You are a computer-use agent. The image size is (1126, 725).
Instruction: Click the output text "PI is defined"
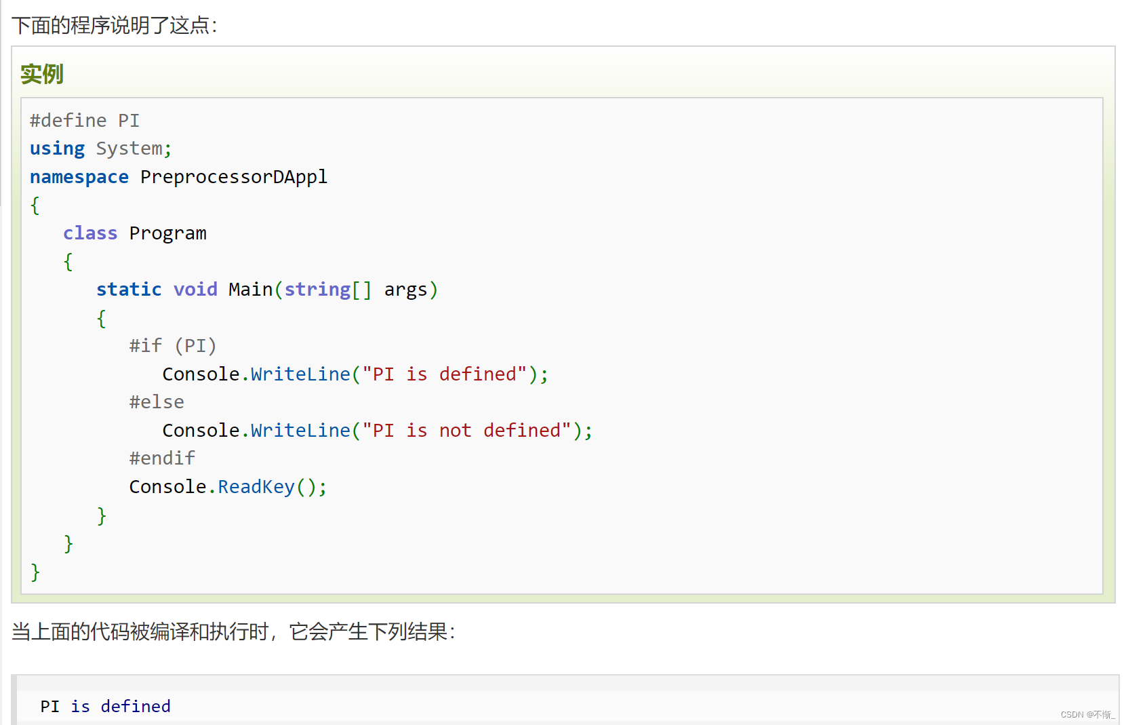coord(106,707)
